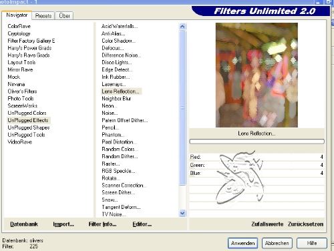This screenshot has width=334, height=251.
Task: Click filter list scroll up arrow
Action: (x=182, y=27)
